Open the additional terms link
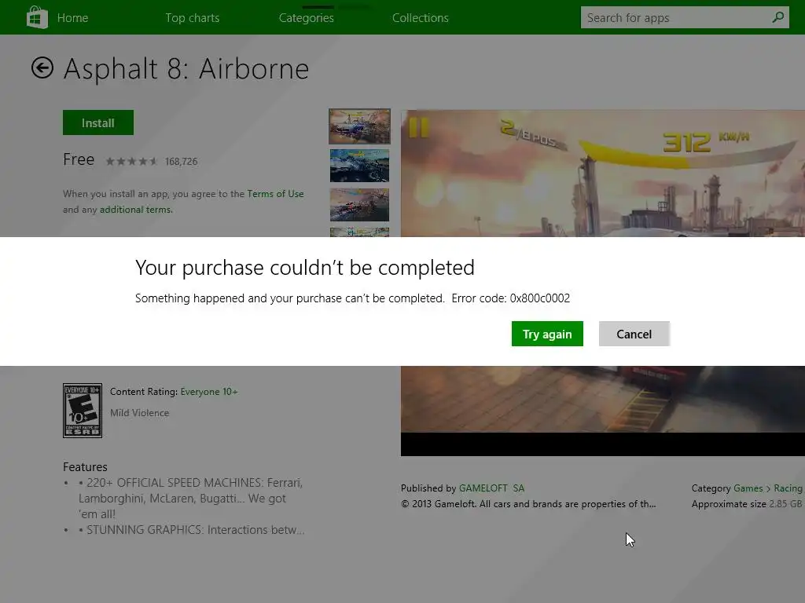 click(135, 209)
